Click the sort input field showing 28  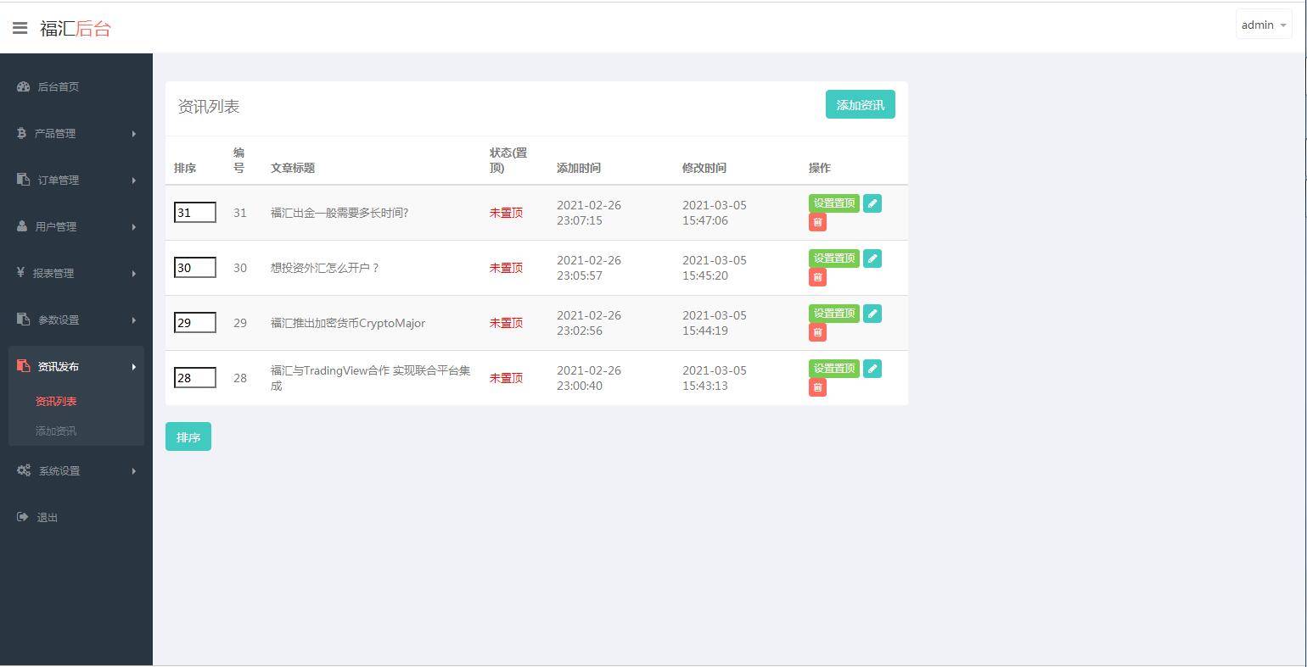[x=194, y=377]
